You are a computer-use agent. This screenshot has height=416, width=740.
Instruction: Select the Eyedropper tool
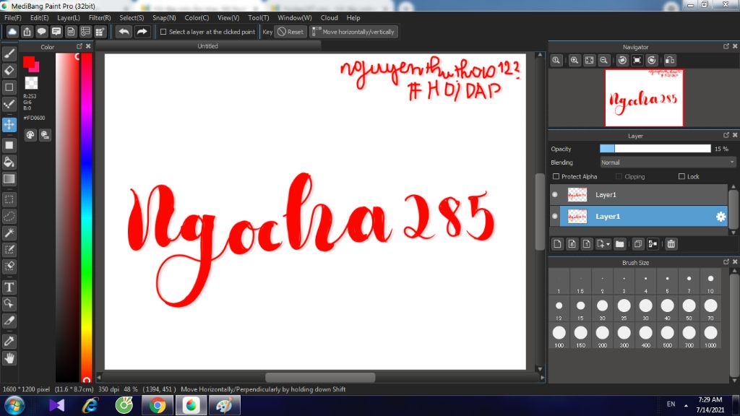click(x=9, y=341)
